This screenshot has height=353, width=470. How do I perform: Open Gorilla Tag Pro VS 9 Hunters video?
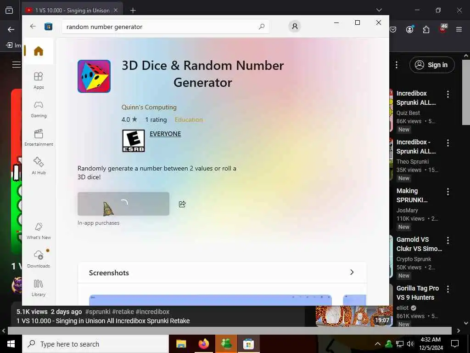tap(418, 293)
